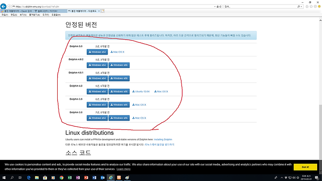The height and width of the screenshot is (181, 322).
Task: Open the 도구(T) Tools menu
Action: [46, 15]
